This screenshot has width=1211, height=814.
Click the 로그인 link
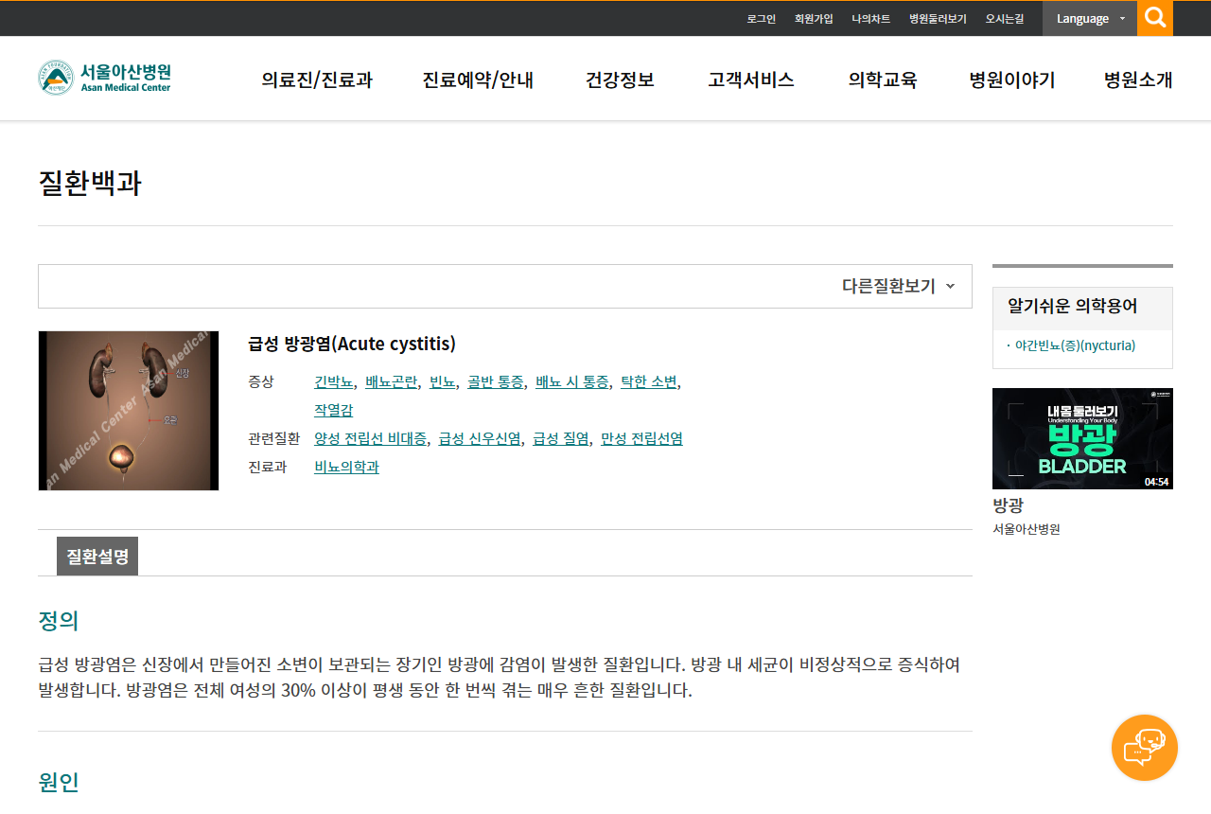[761, 19]
